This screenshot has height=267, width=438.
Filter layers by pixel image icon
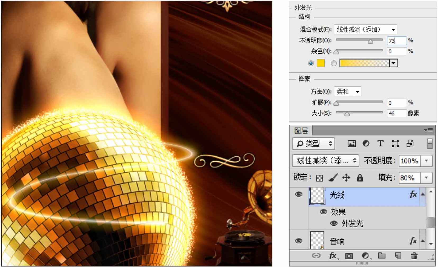352,144
